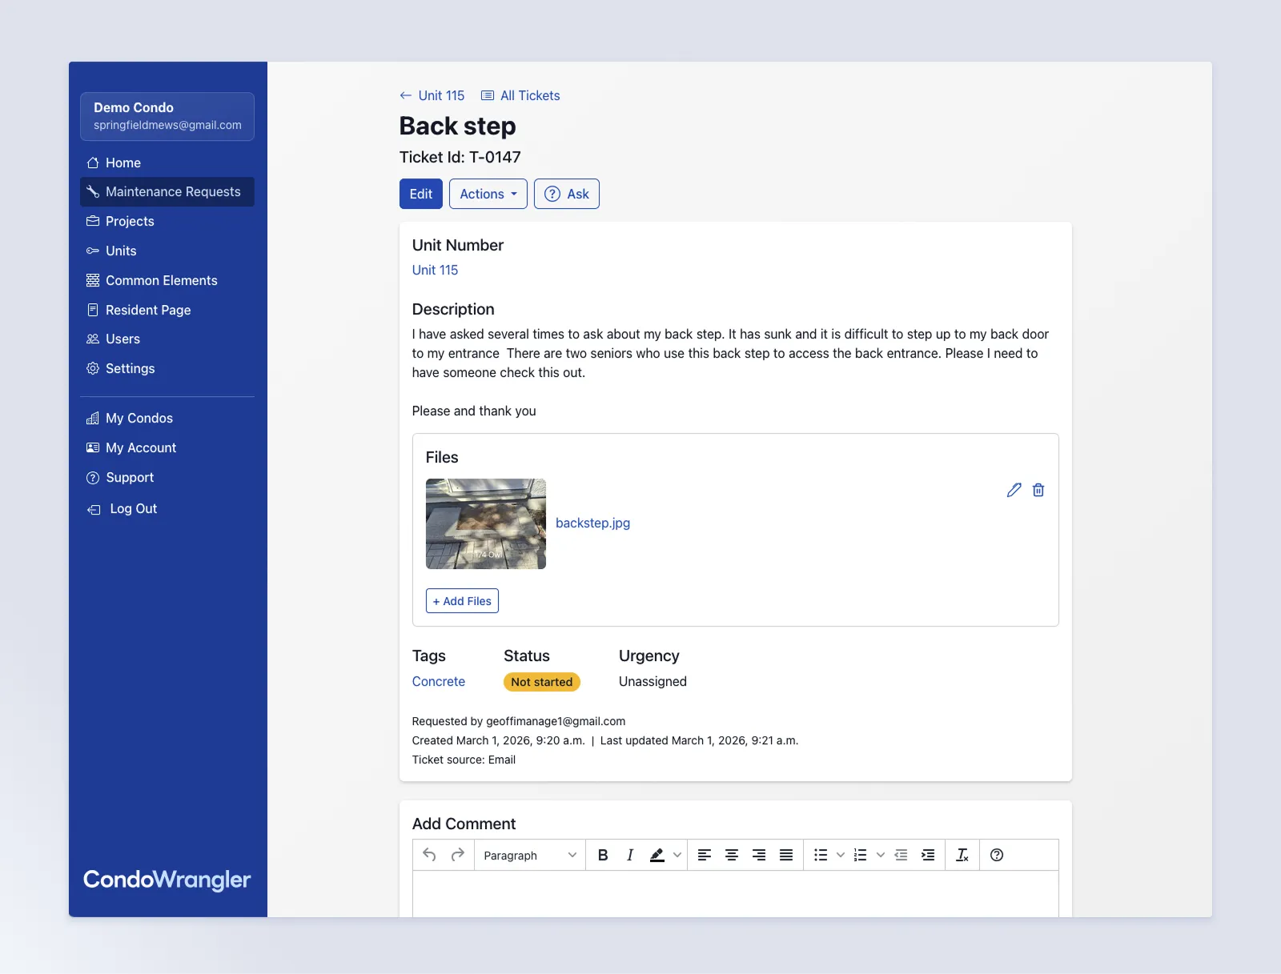
Task: Open the editor help icon
Action: coord(997,855)
